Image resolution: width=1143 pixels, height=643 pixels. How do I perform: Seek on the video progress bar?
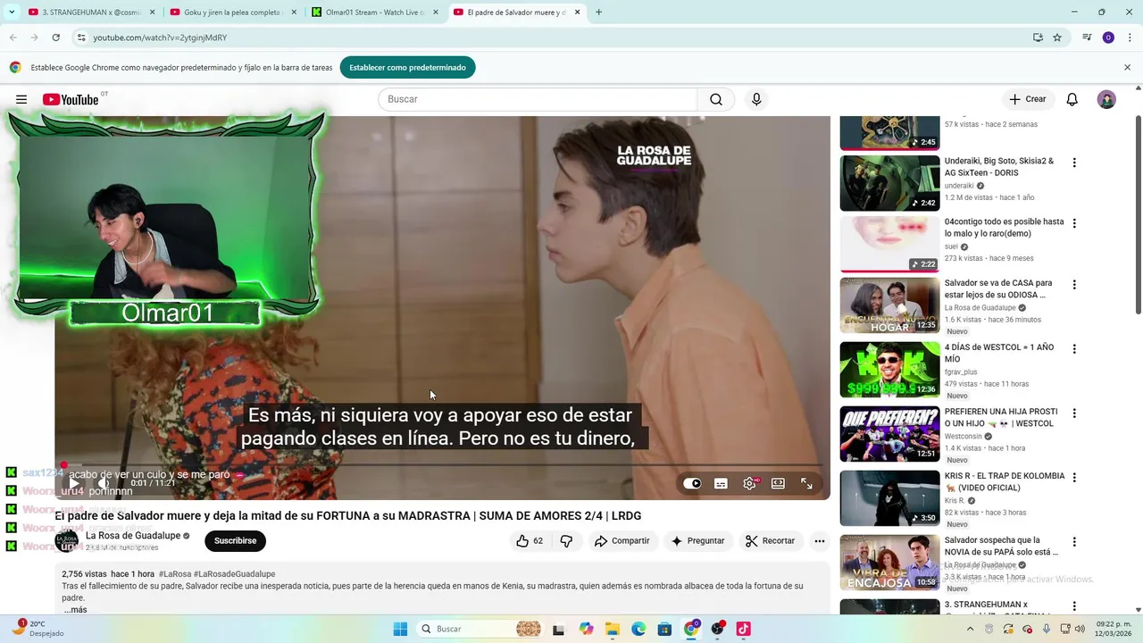[x=442, y=464]
